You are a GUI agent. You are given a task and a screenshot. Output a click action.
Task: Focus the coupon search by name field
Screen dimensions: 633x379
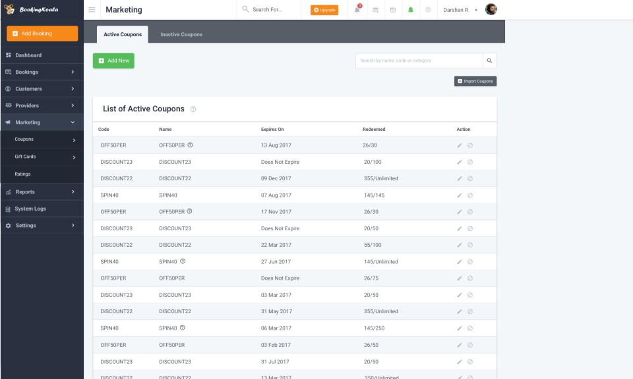(x=419, y=61)
